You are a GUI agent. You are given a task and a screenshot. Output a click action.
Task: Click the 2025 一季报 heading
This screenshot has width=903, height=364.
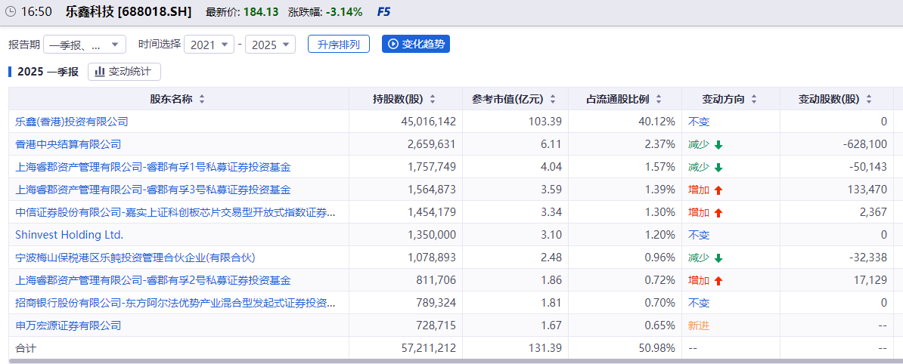48,72
